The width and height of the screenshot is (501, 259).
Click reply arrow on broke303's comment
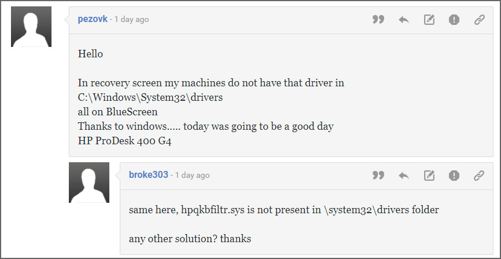click(404, 176)
